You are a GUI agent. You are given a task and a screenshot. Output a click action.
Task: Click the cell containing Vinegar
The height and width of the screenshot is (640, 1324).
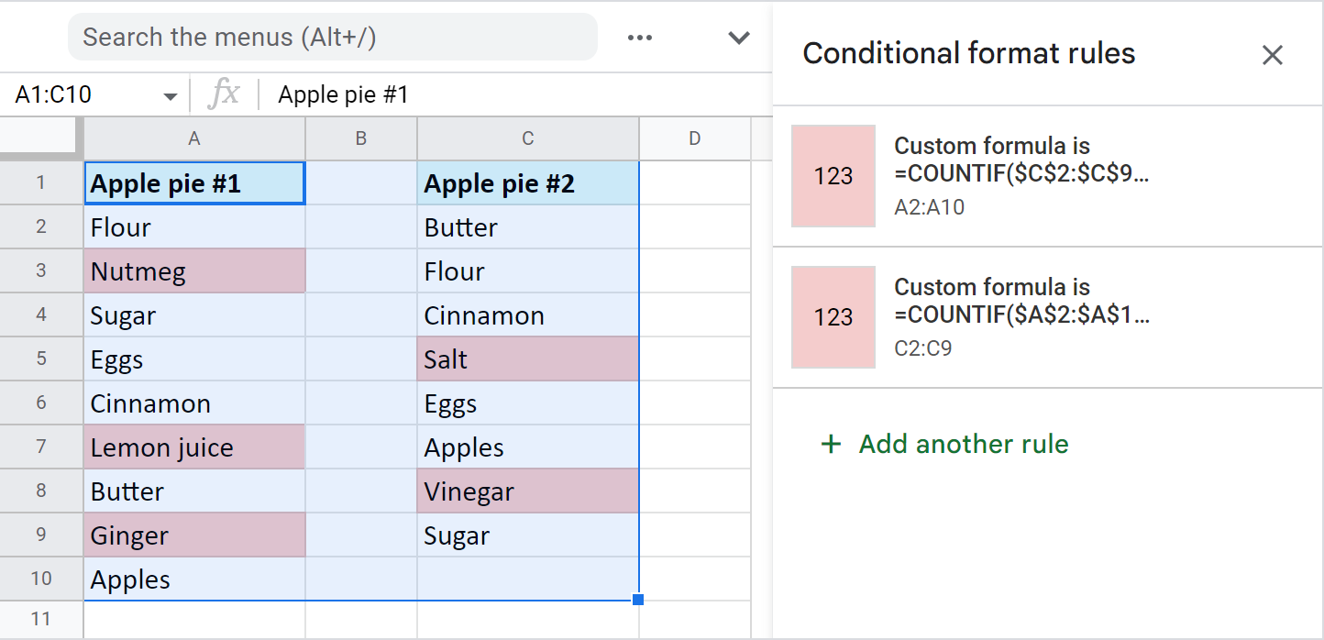coord(527,491)
